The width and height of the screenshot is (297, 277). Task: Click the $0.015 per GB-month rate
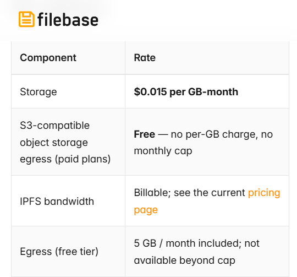click(186, 92)
